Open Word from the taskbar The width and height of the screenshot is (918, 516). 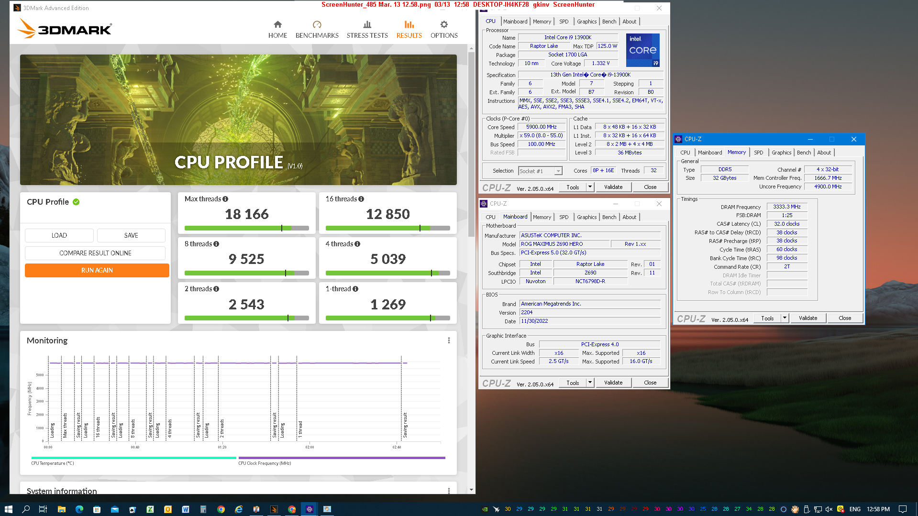coord(186,509)
